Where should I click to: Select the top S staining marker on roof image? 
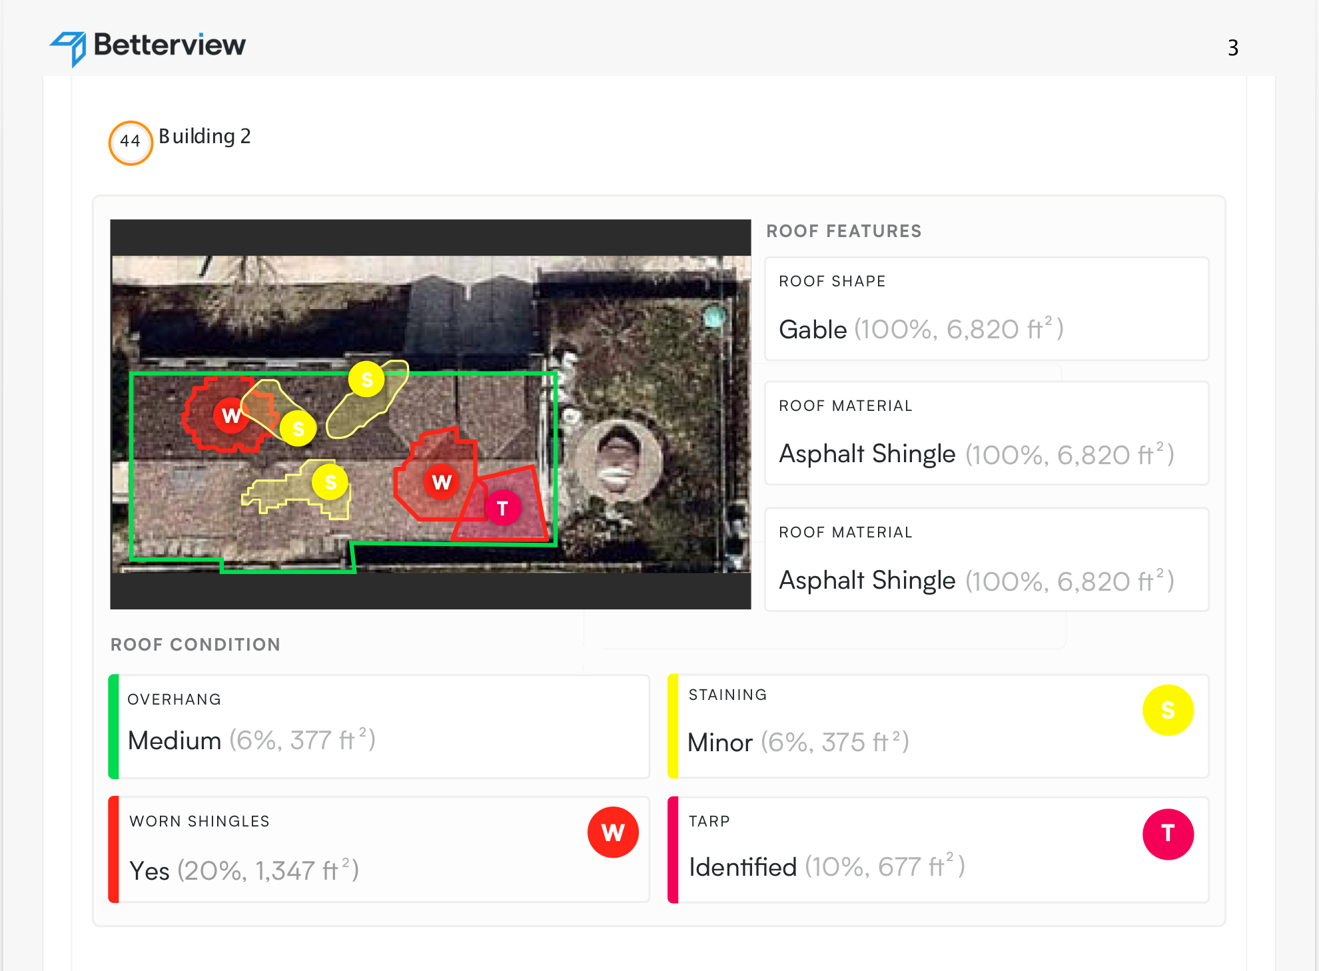[x=366, y=380]
